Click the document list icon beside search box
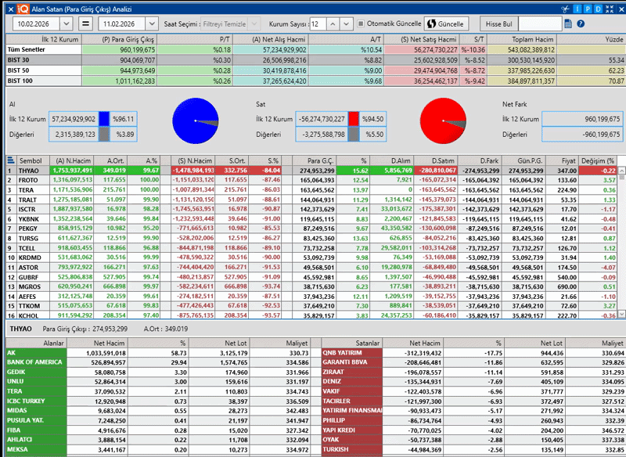The height and width of the screenshot is (457, 626). pyautogui.click(x=569, y=24)
